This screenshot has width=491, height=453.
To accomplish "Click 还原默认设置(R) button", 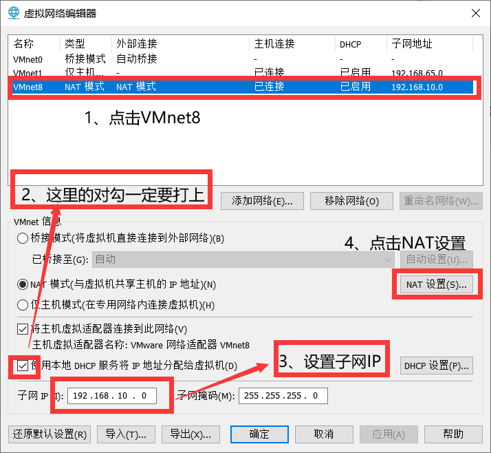I will point(50,434).
